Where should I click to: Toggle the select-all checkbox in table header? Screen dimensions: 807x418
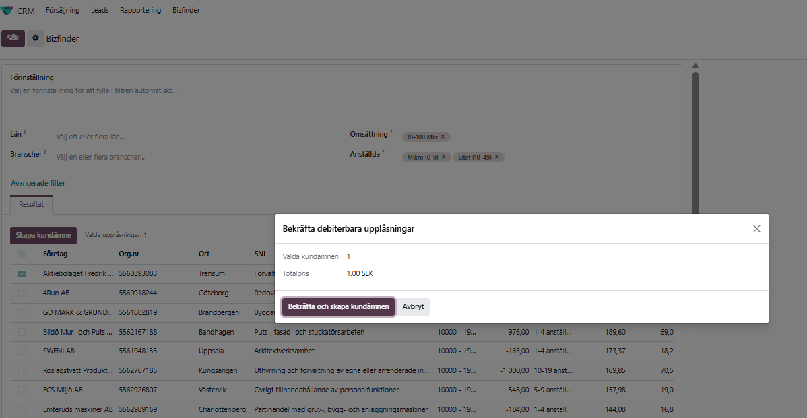(22, 254)
